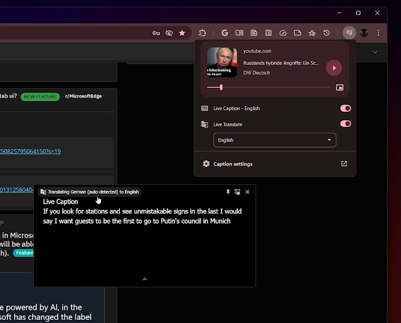The height and width of the screenshot is (323, 401).
Task: Open the profile avatar icon
Action: [x=364, y=33]
